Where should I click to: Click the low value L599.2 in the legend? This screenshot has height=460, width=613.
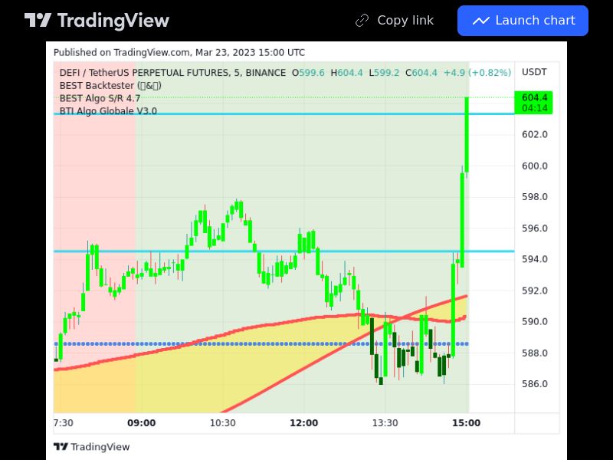384,73
